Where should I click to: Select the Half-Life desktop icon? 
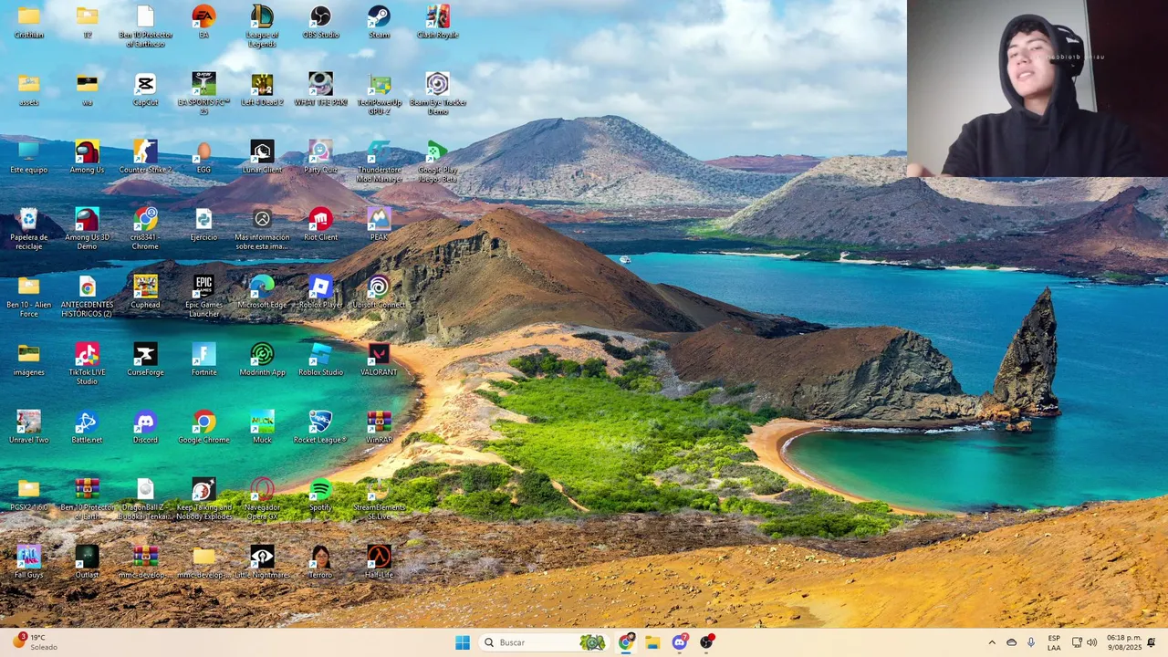(x=379, y=562)
